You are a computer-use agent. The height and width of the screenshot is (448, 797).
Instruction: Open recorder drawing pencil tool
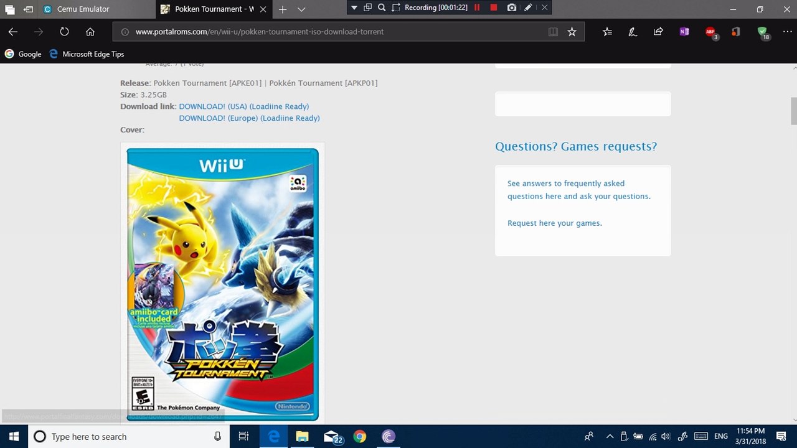click(x=528, y=7)
